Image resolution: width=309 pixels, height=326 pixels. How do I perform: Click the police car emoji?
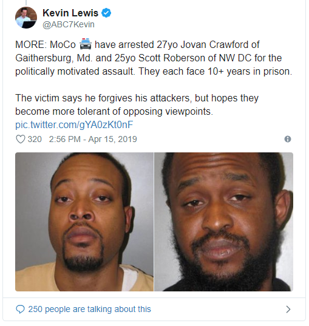pos(85,44)
